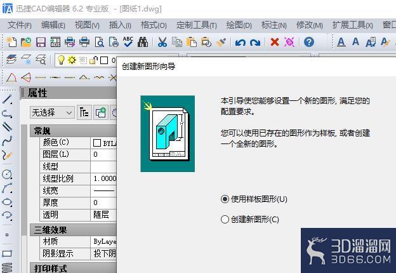The width and height of the screenshot is (396, 273).
Task: Redo the last undone action
Action: [255, 43]
